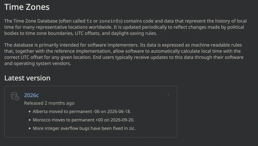The height and width of the screenshot is (146, 258).
Task: Open the 2026c release link
Action: [31, 95]
